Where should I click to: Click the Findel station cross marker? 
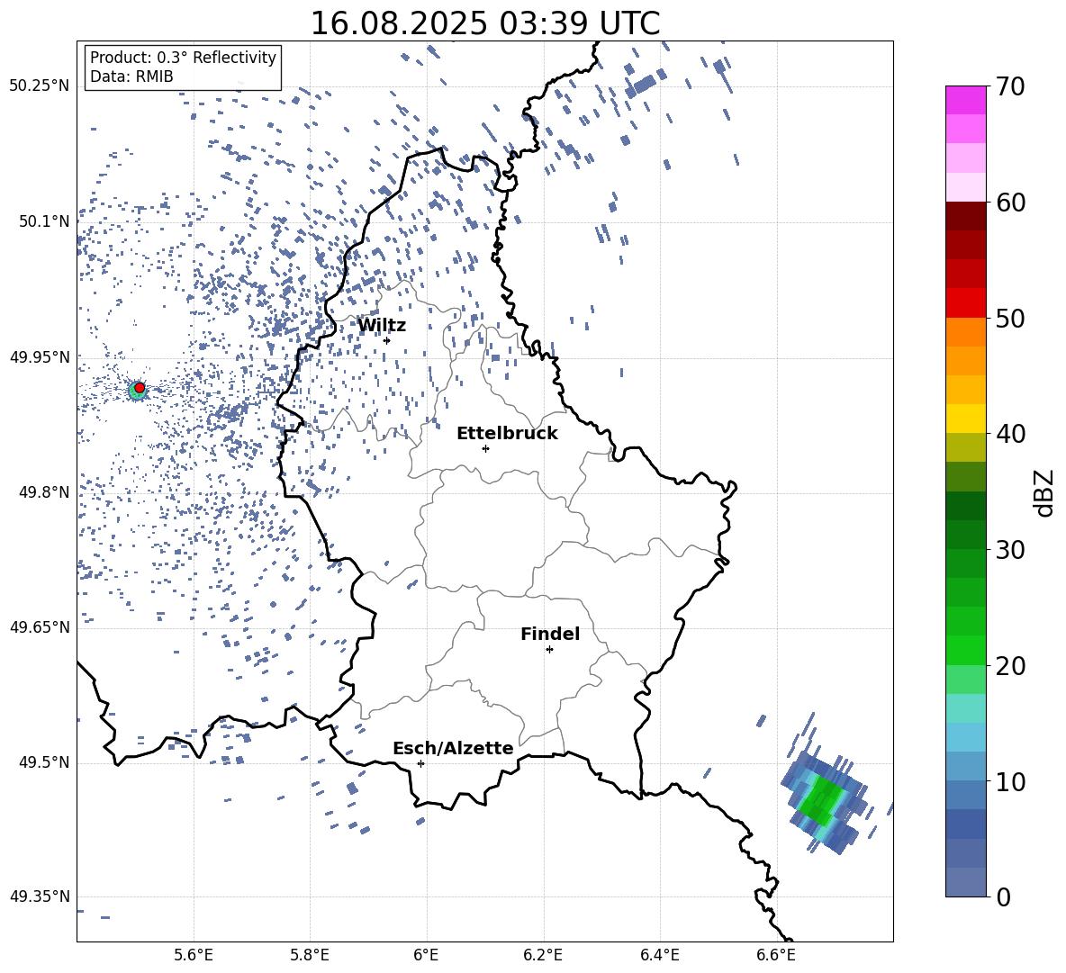point(549,650)
